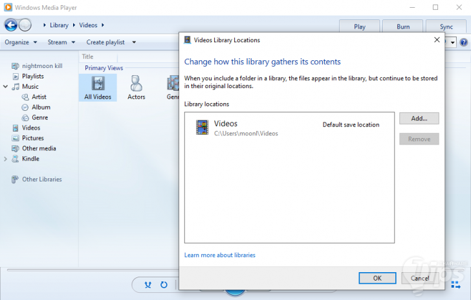The width and height of the screenshot is (471, 300).
Task: Select Playlists in the navigation pane
Action: click(33, 76)
